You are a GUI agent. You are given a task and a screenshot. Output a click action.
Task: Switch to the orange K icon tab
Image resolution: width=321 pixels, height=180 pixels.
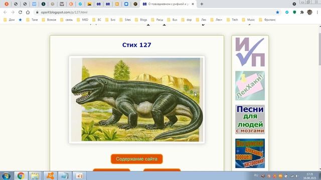coord(71,4)
